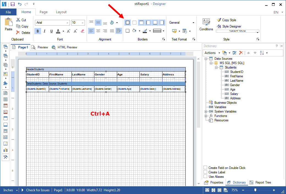Click the zoom slider handle in status bar
The width and height of the screenshot is (286, 194).
(x=255, y=190)
